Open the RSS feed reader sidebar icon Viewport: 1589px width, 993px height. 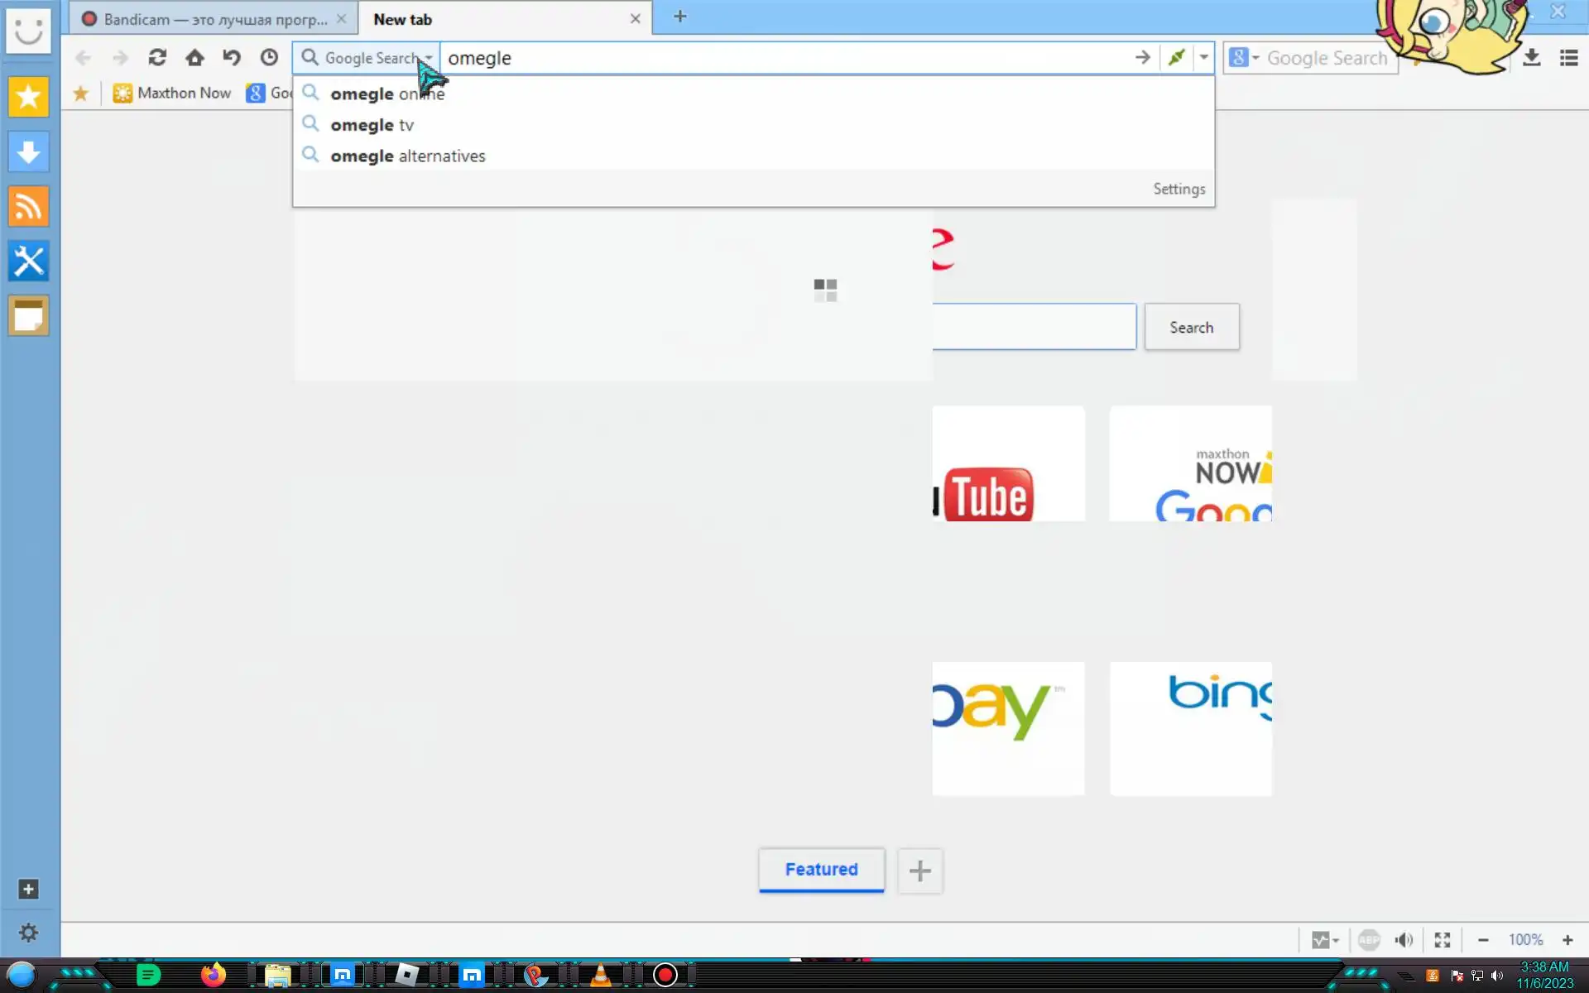pyautogui.click(x=28, y=207)
